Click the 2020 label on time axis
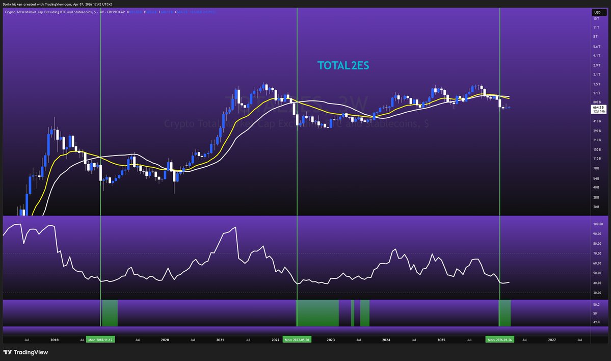 tap(165, 340)
